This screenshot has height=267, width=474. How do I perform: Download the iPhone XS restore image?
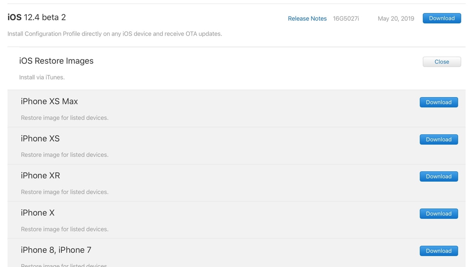(x=439, y=139)
